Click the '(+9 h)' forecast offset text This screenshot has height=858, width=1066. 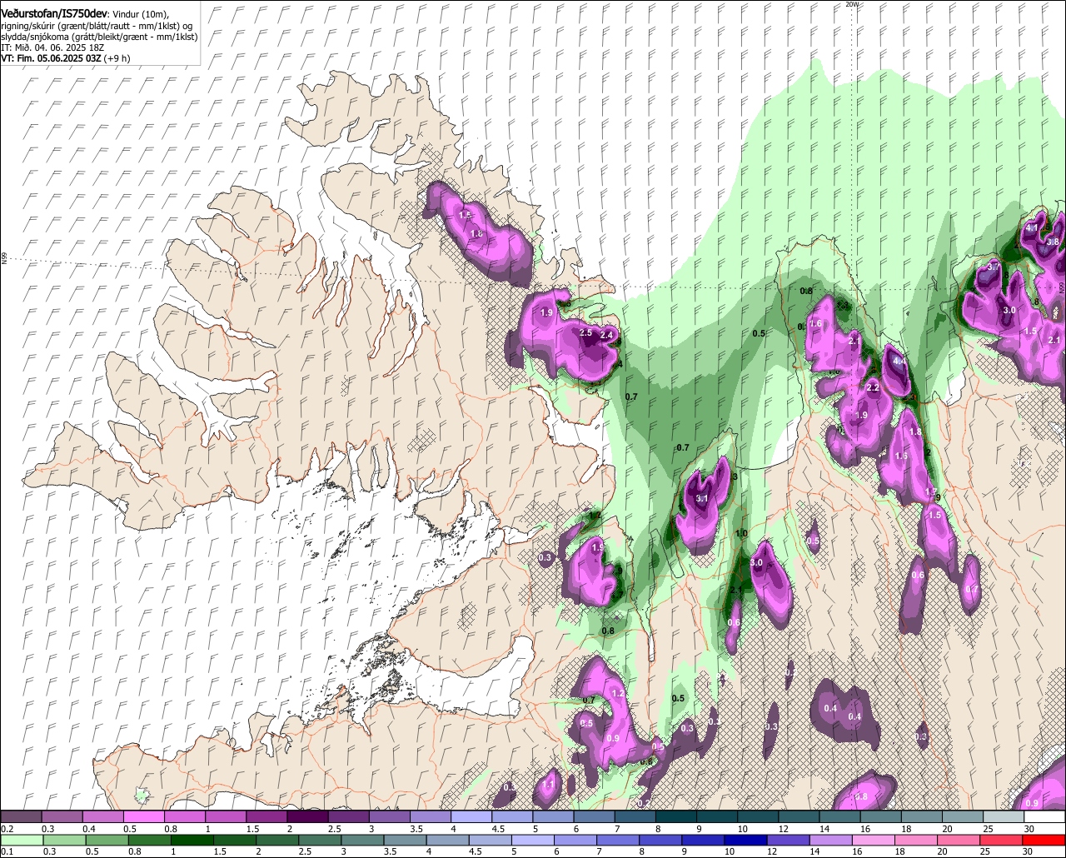coord(117,58)
